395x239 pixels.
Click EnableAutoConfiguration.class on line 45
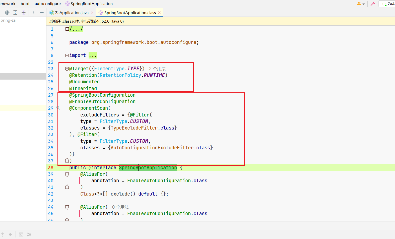pyautogui.click(x=167, y=213)
